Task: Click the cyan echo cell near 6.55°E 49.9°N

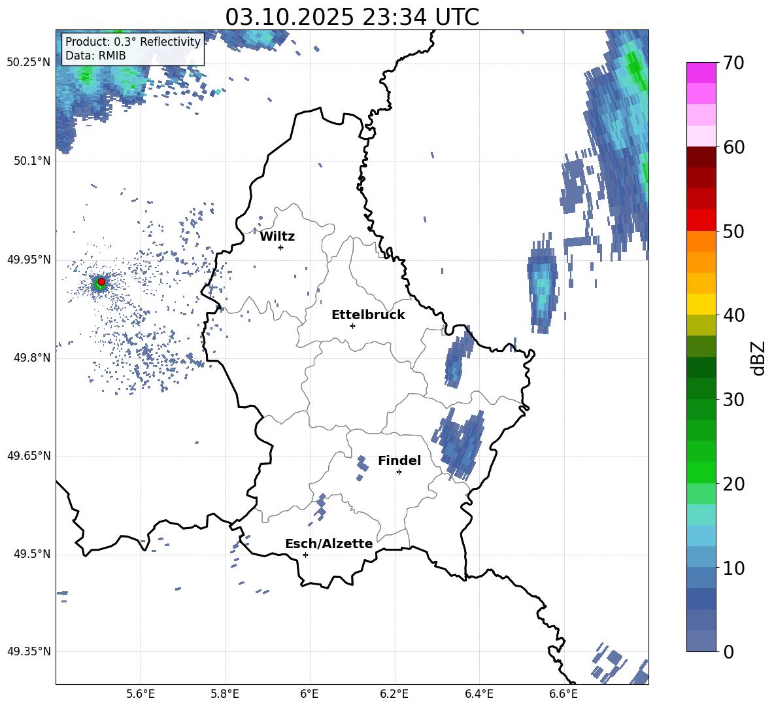Action: (542, 285)
